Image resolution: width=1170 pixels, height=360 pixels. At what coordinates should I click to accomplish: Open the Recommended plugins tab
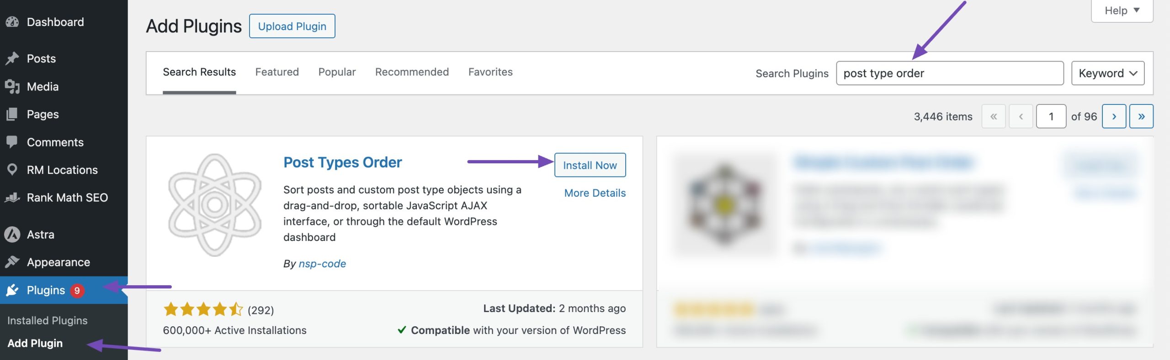coord(412,72)
